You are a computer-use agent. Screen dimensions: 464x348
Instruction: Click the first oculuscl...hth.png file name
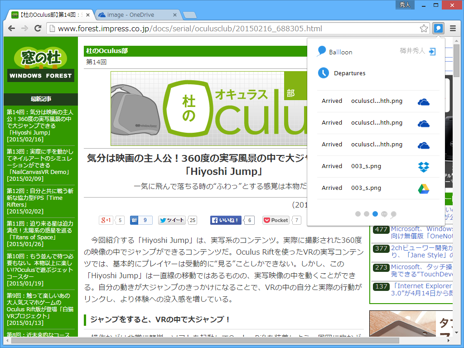pyautogui.click(x=377, y=101)
